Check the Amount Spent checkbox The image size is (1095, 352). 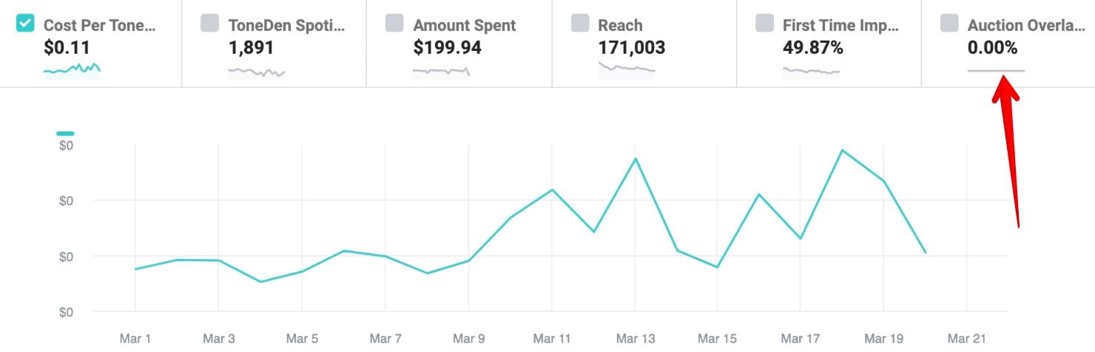(x=394, y=23)
